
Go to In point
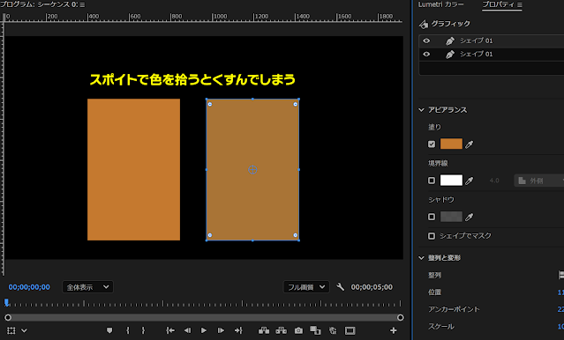coord(170,330)
